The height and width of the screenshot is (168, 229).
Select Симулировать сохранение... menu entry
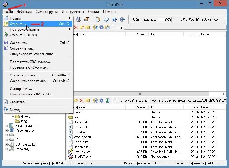pyautogui.click(x=38, y=54)
